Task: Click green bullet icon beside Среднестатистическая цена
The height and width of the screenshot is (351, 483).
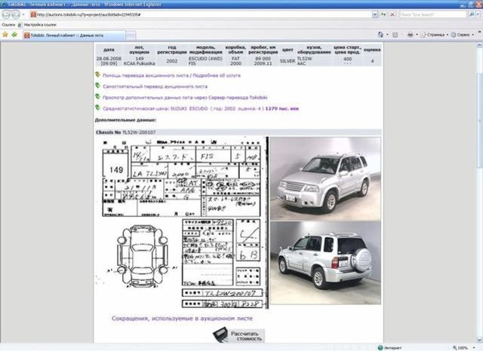Action: tap(97, 108)
